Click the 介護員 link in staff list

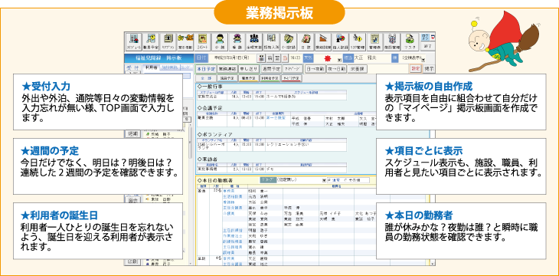pyautogui.click(x=228, y=213)
